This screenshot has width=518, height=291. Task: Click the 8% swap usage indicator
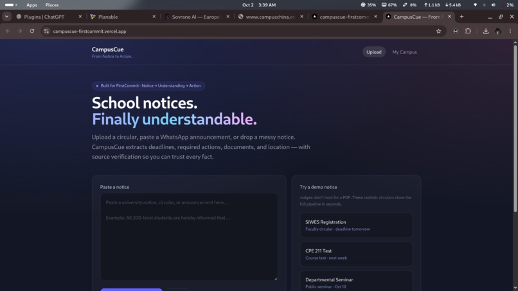(409, 5)
